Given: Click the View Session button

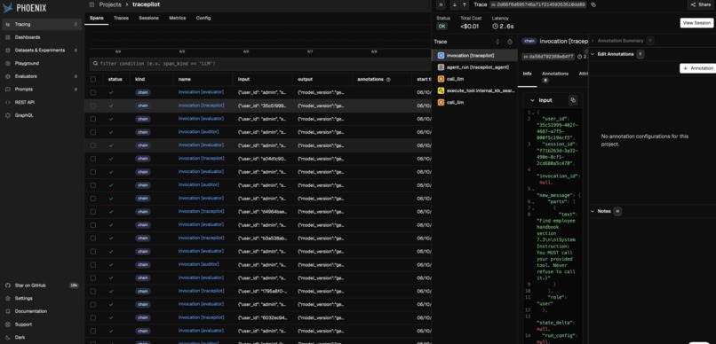Looking at the screenshot, I should point(696,23).
